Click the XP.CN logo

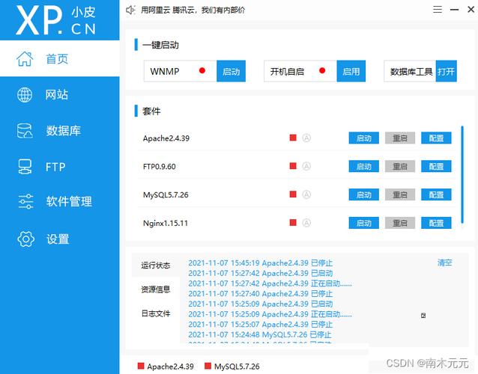tap(56, 20)
